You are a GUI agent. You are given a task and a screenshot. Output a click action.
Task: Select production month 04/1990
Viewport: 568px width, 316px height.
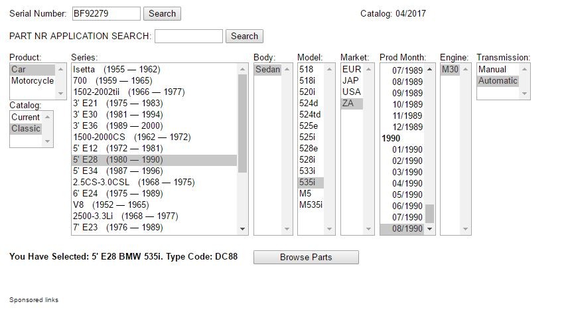click(x=402, y=183)
